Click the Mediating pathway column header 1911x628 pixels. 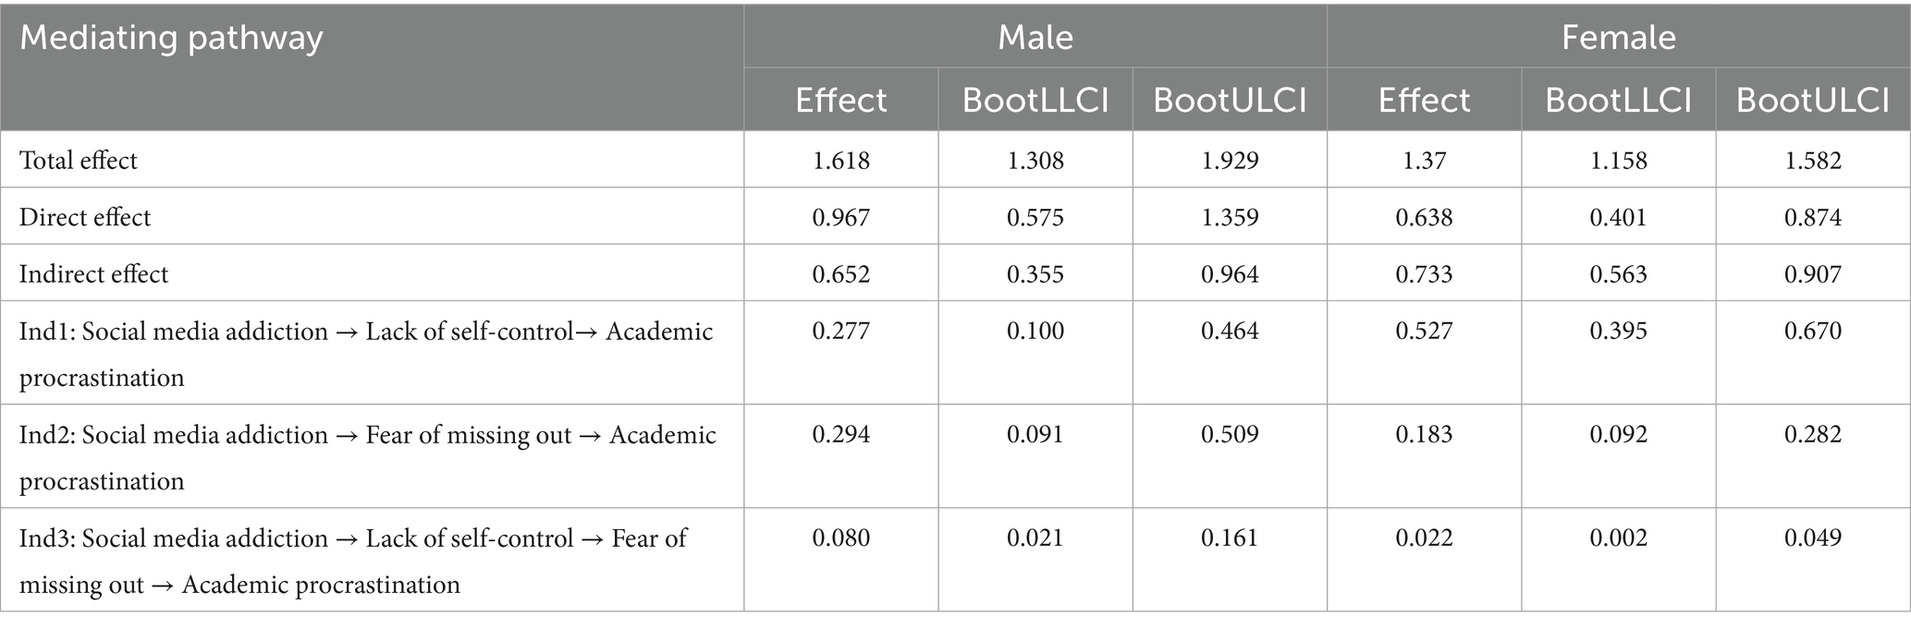pos(172,39)
